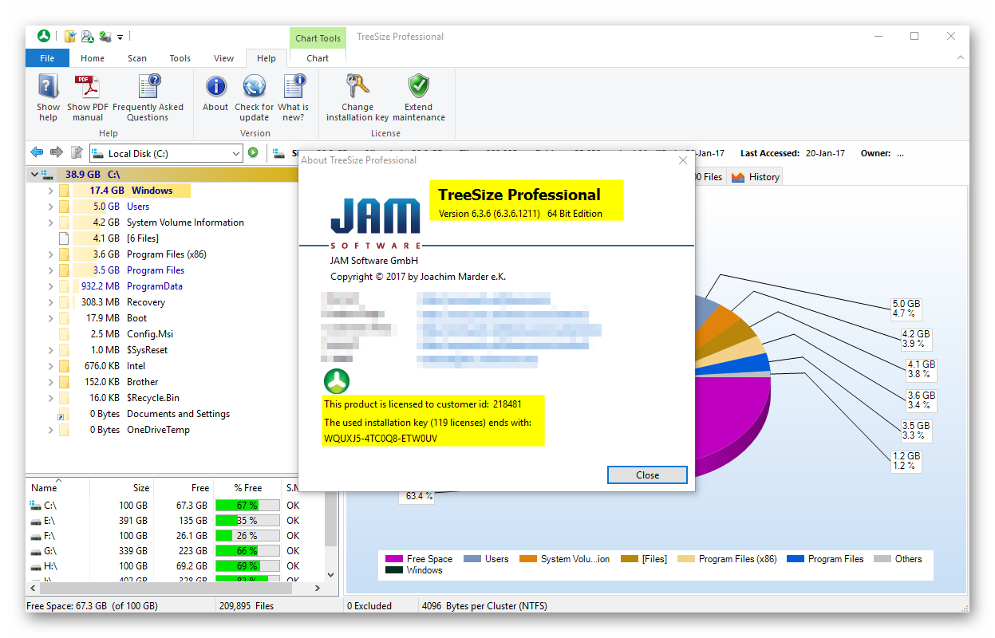This screenshot has width=995, height=638.
Task: Open the Show PDF manual icon
Action: click(x=87, y=86)
